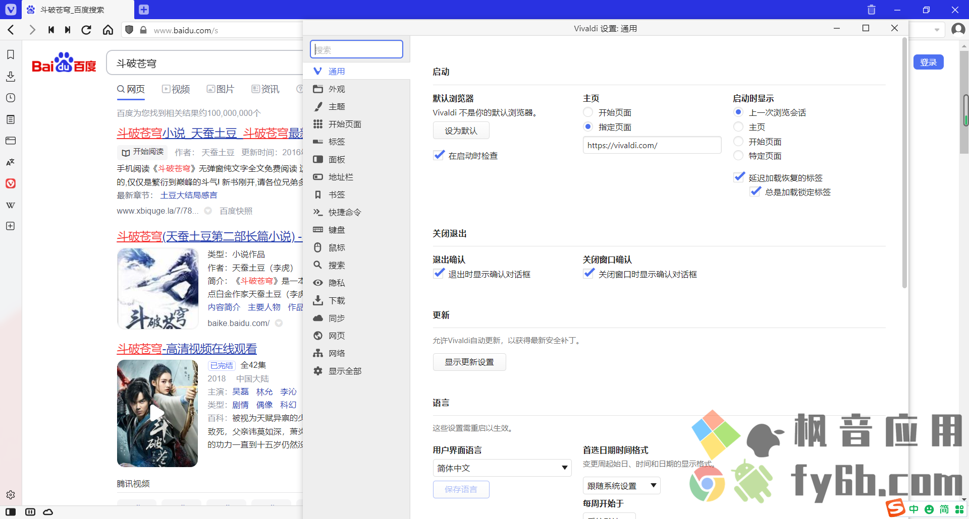This screenshot has height=519, width=969.
Task: Open the History clock panel
Action: [x=11, y=98]
